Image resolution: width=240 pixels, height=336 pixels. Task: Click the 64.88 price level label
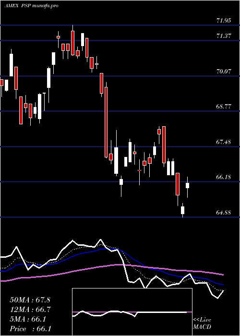click(x=224, y=212)
